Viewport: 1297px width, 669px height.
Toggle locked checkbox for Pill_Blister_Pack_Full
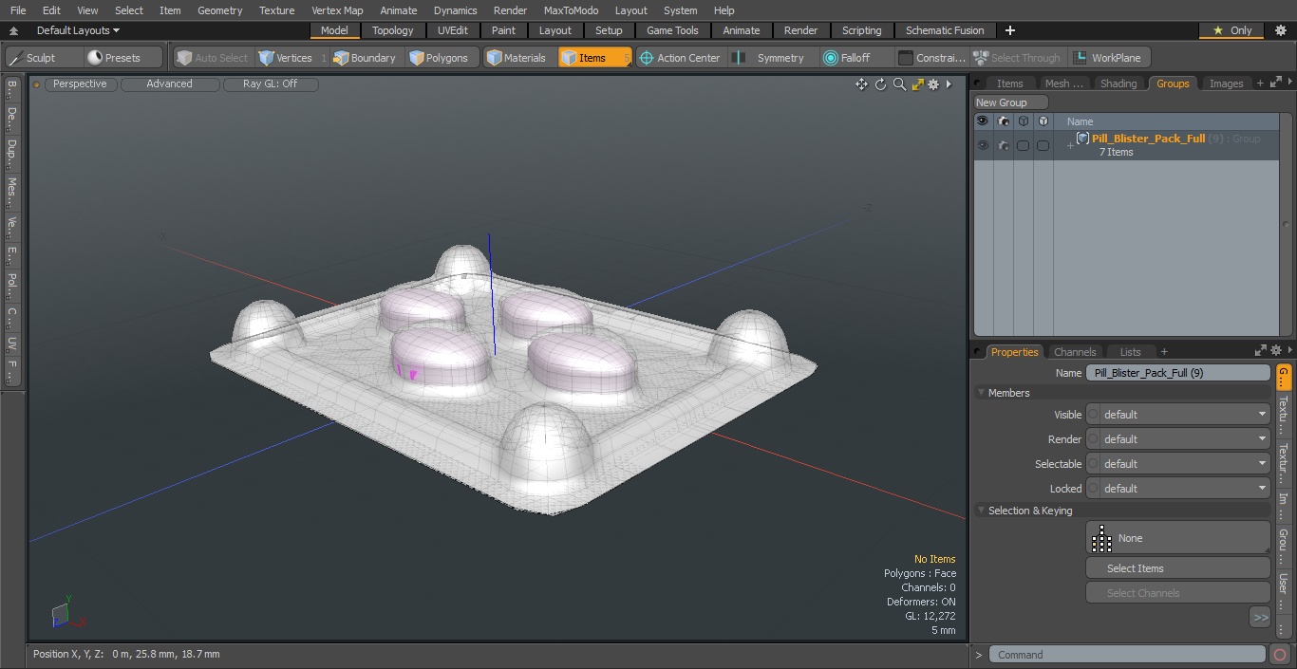coord(1043,145)
